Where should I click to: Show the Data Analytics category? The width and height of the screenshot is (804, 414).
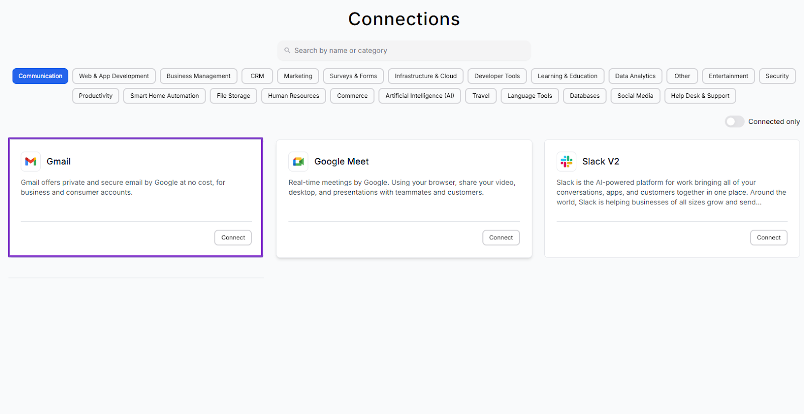(x=635, y=76)
